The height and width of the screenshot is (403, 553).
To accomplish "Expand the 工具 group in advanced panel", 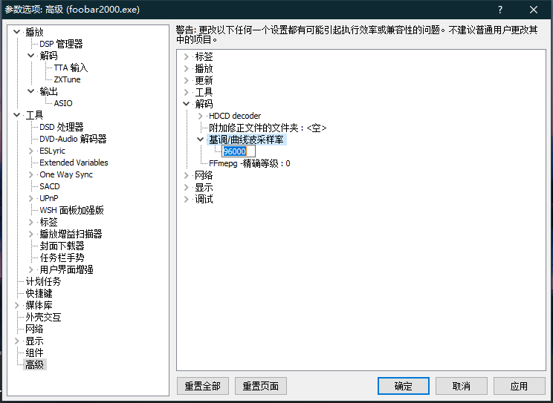I will [187, 92].
